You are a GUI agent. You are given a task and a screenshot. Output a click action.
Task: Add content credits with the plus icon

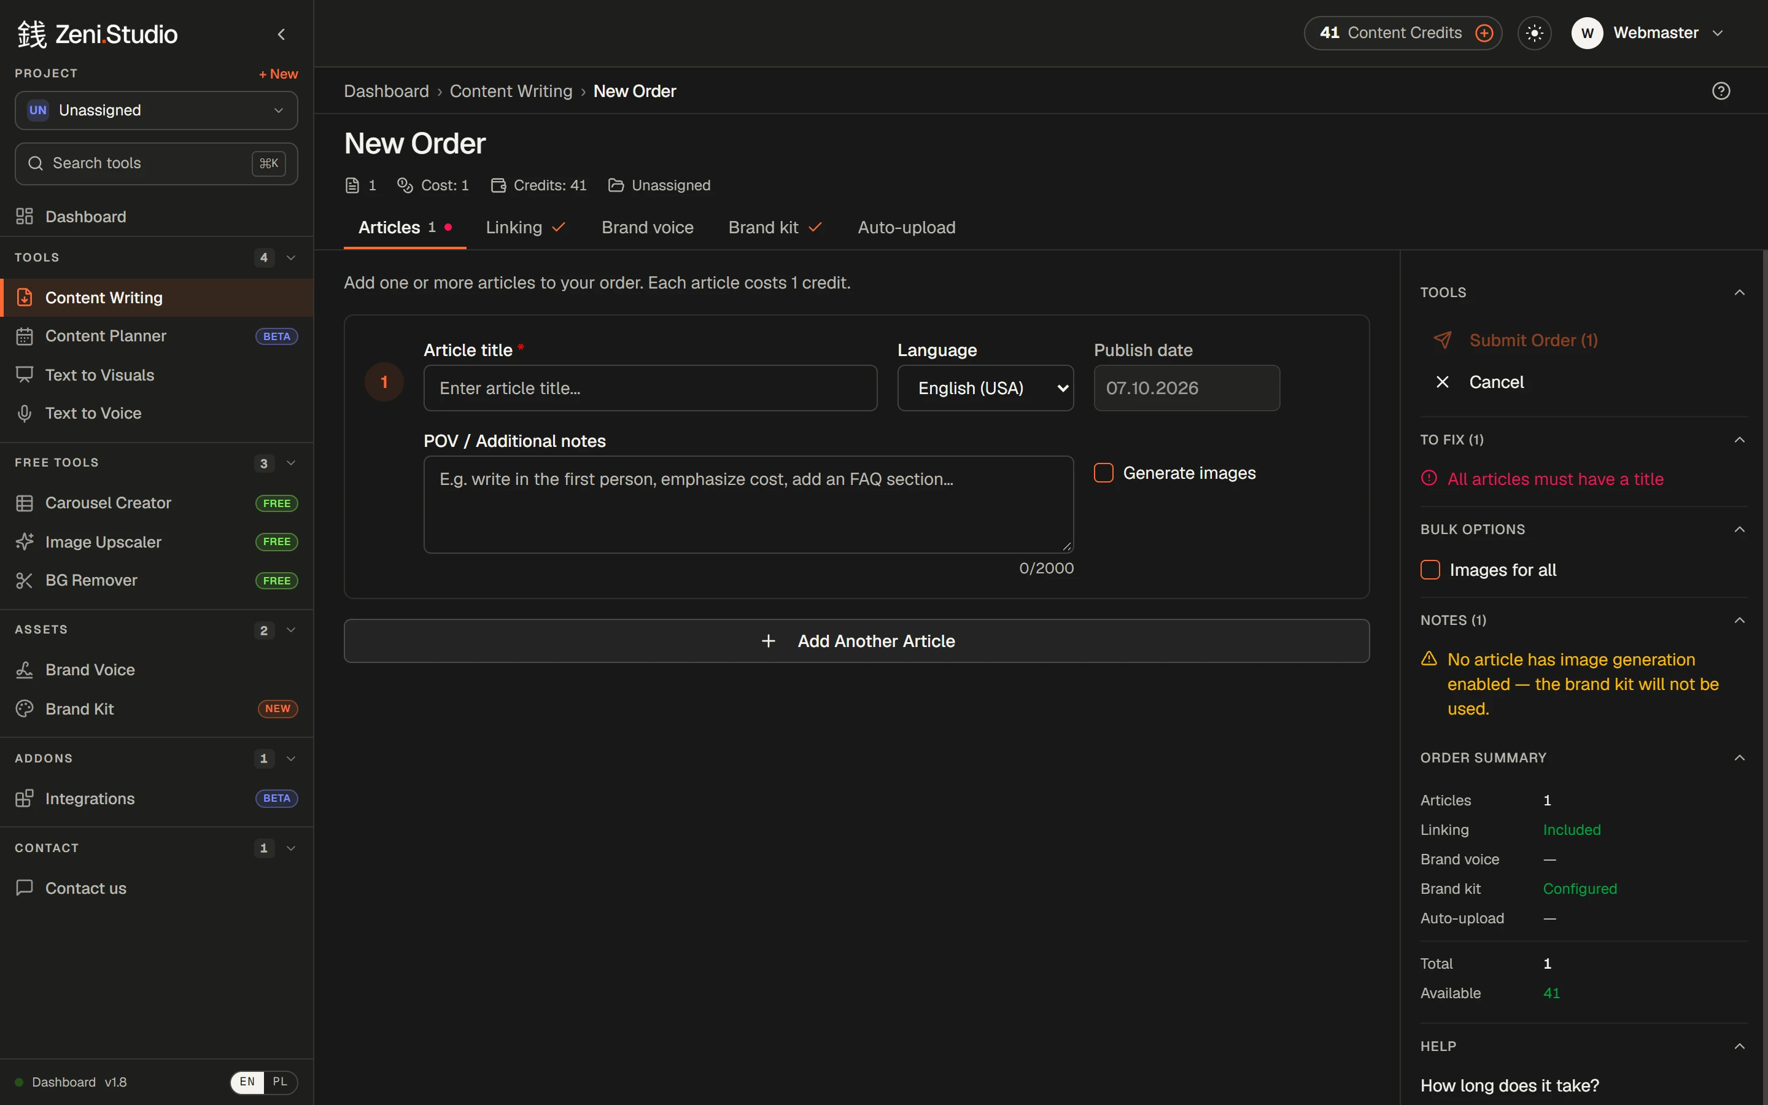(x=1484, y=33)
